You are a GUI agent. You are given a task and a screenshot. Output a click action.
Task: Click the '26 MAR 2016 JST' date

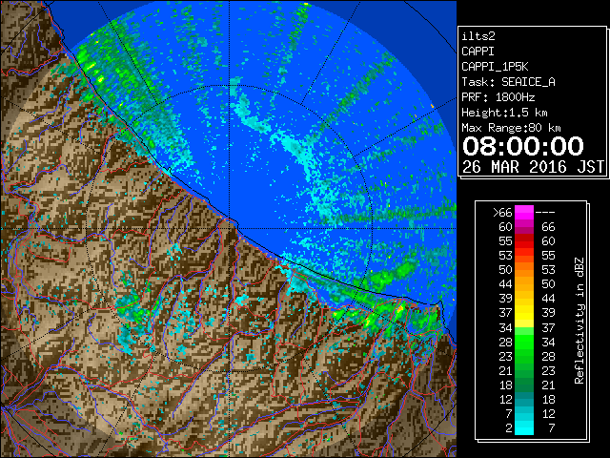coord(533,167)
